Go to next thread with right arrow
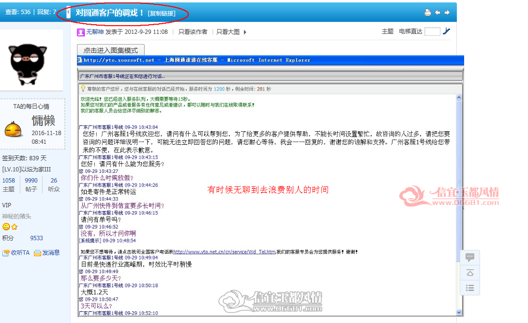 [447, 13]
